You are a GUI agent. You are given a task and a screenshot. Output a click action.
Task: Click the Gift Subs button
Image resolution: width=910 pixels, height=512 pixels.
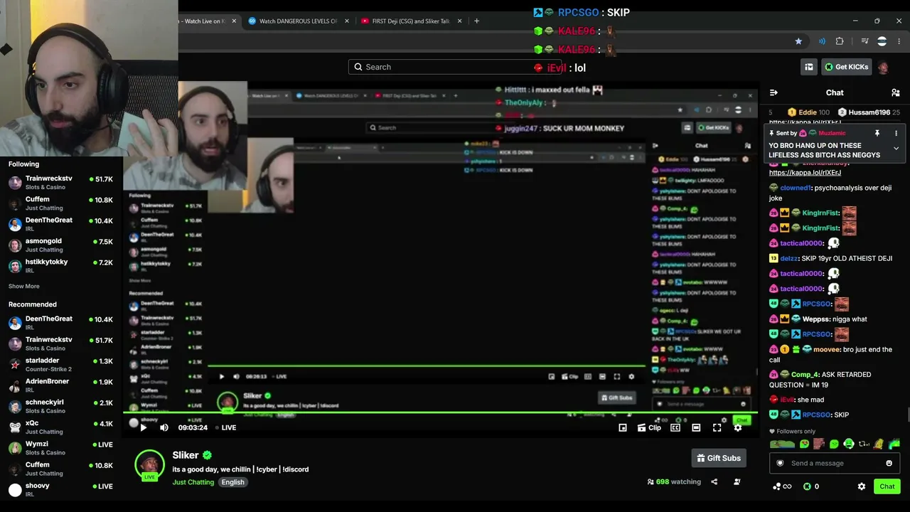pos(719,458)
